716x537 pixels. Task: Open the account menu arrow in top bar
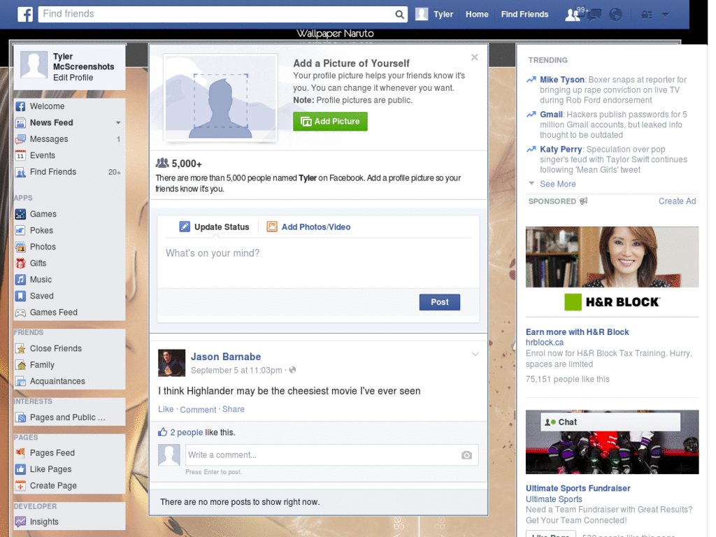coord(666,15)
